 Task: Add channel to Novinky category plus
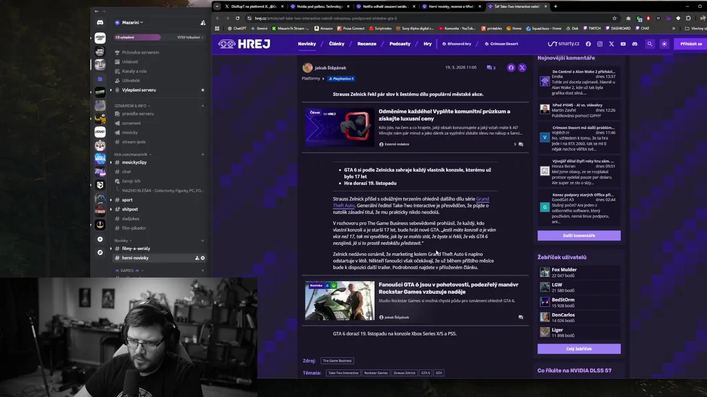(x=203, y=240)
